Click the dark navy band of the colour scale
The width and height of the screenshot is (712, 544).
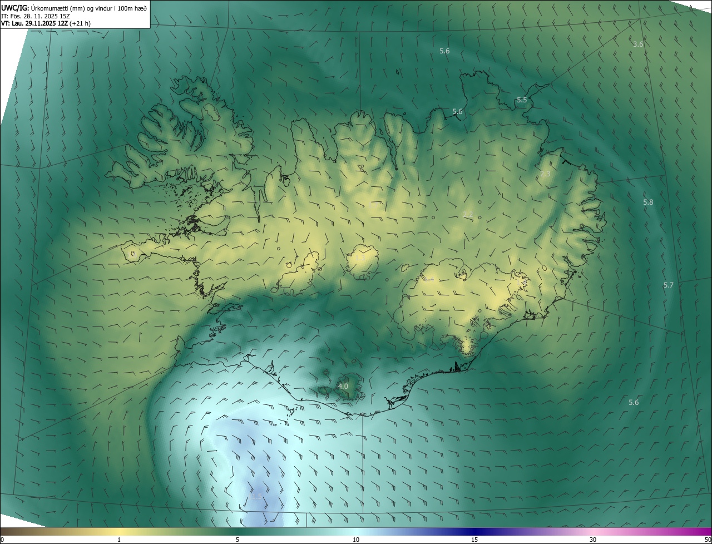point(474,531)
